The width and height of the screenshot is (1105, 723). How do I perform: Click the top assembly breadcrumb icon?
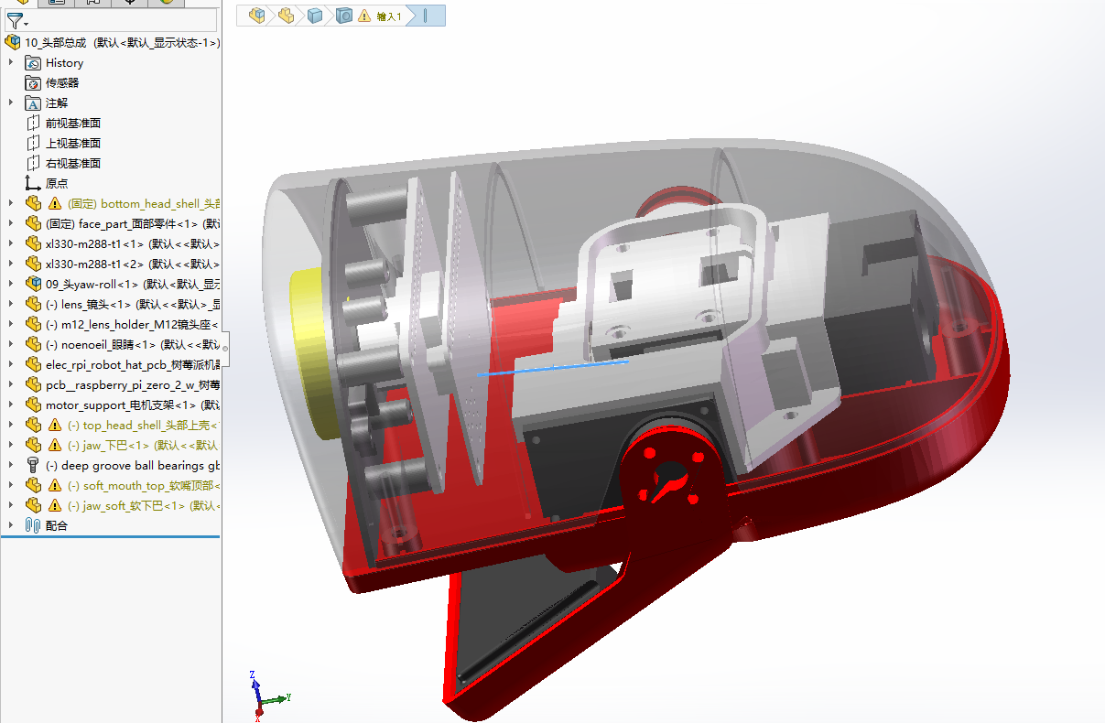point(258,15)
